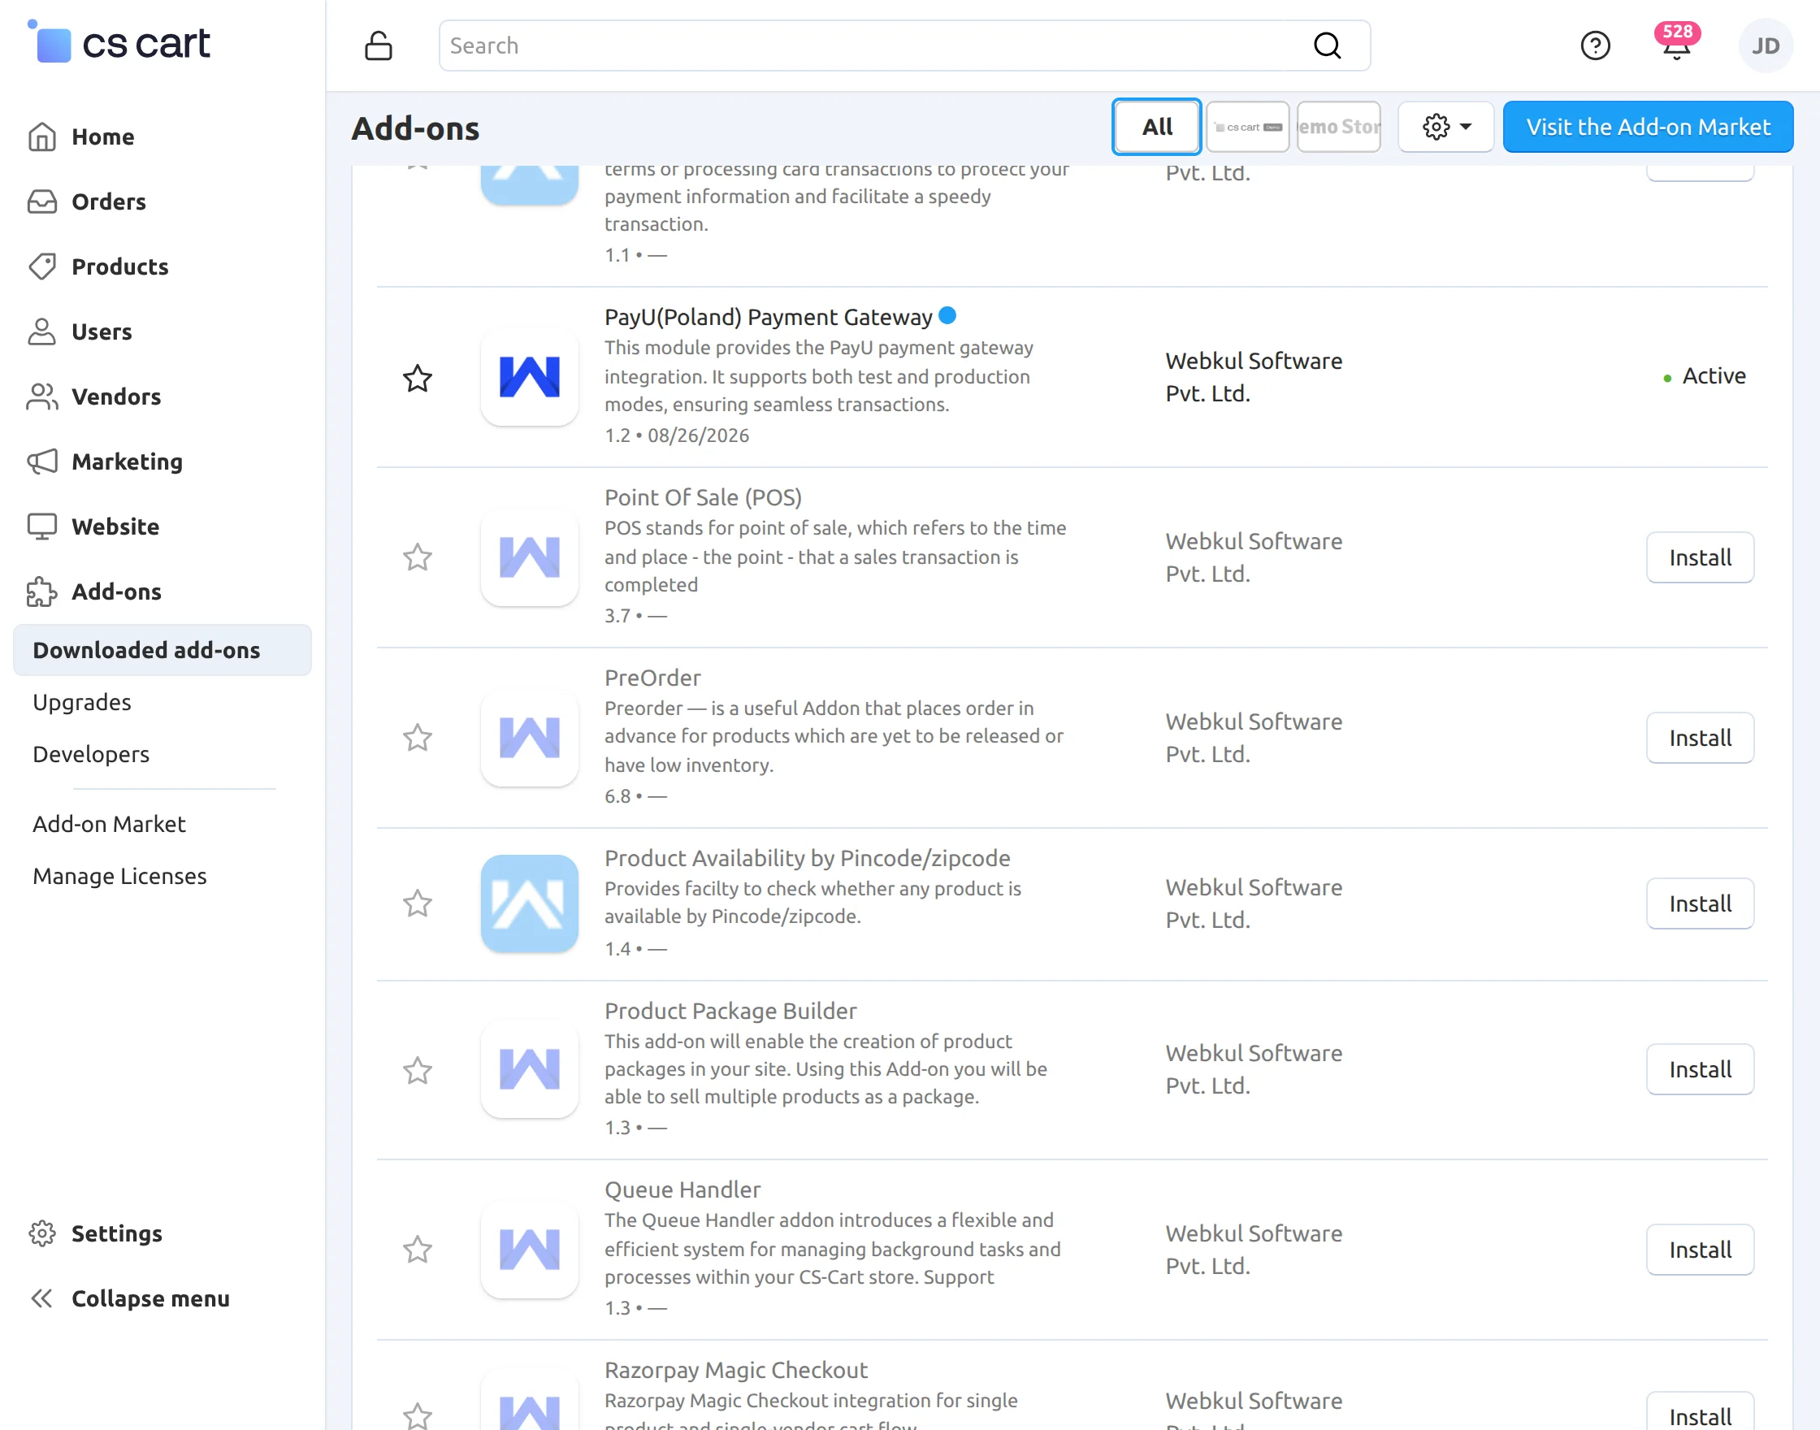Focus the top Search field
This screenshot has height=1430, width=1820.
tap(904, 45)
